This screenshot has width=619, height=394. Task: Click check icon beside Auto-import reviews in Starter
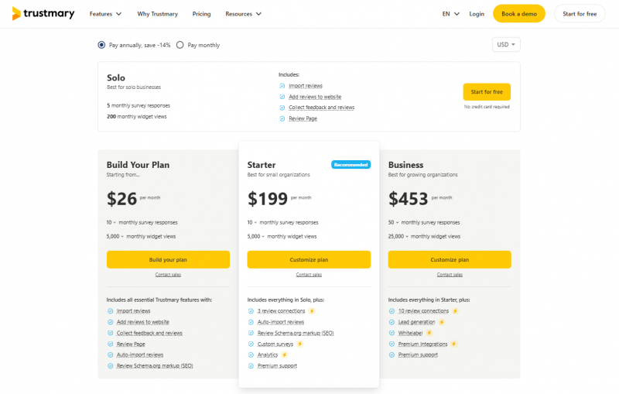pyautogui.click(x=251, y=322)
